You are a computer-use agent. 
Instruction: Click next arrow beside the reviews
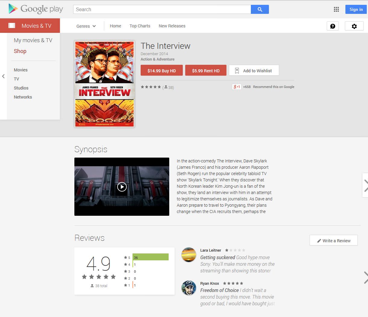tap(366, 278)
